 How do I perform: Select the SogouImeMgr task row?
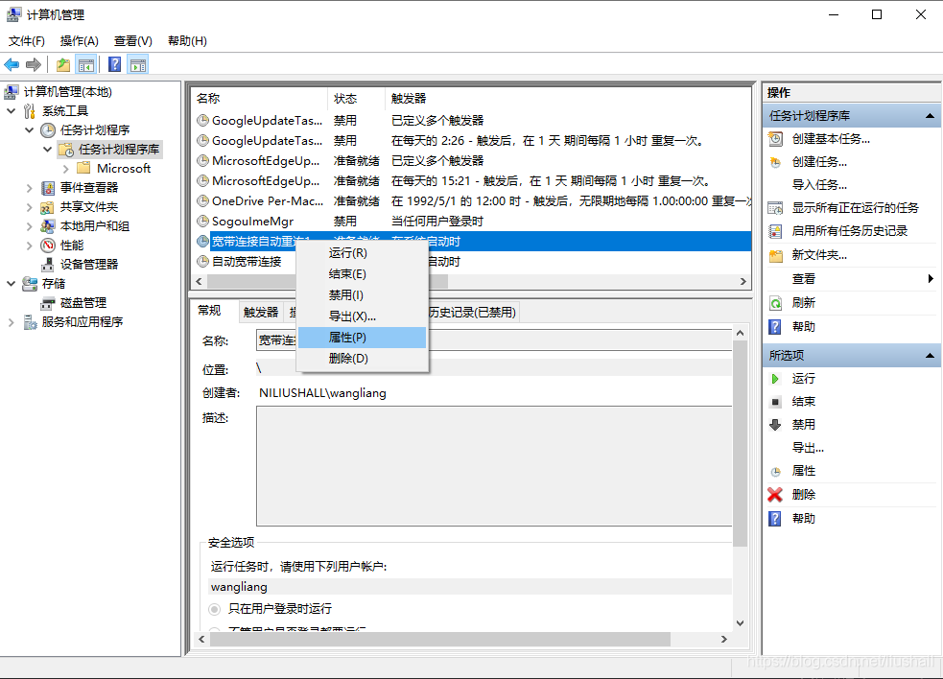tap(472, 222)
